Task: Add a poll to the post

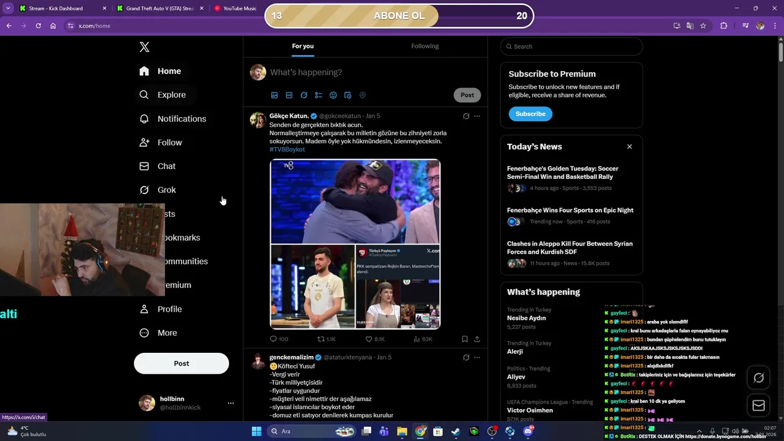Action: point(318,96)
